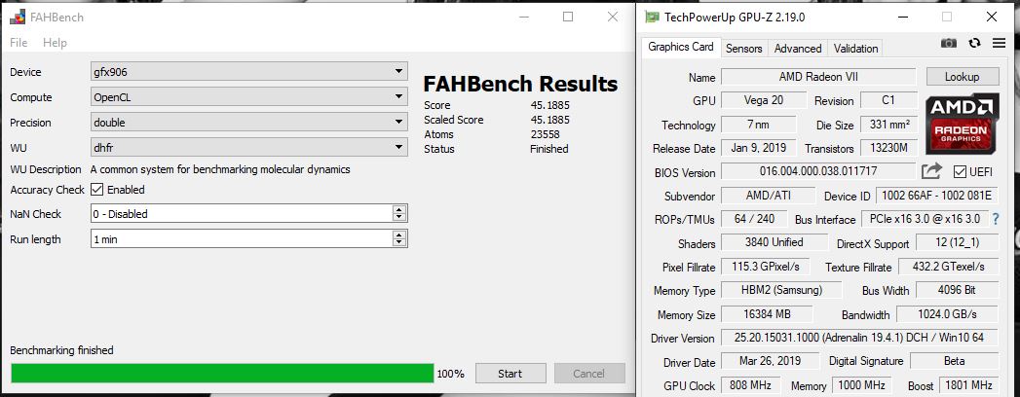Click the Run length spinner arrows

click(x=399, y=239)
